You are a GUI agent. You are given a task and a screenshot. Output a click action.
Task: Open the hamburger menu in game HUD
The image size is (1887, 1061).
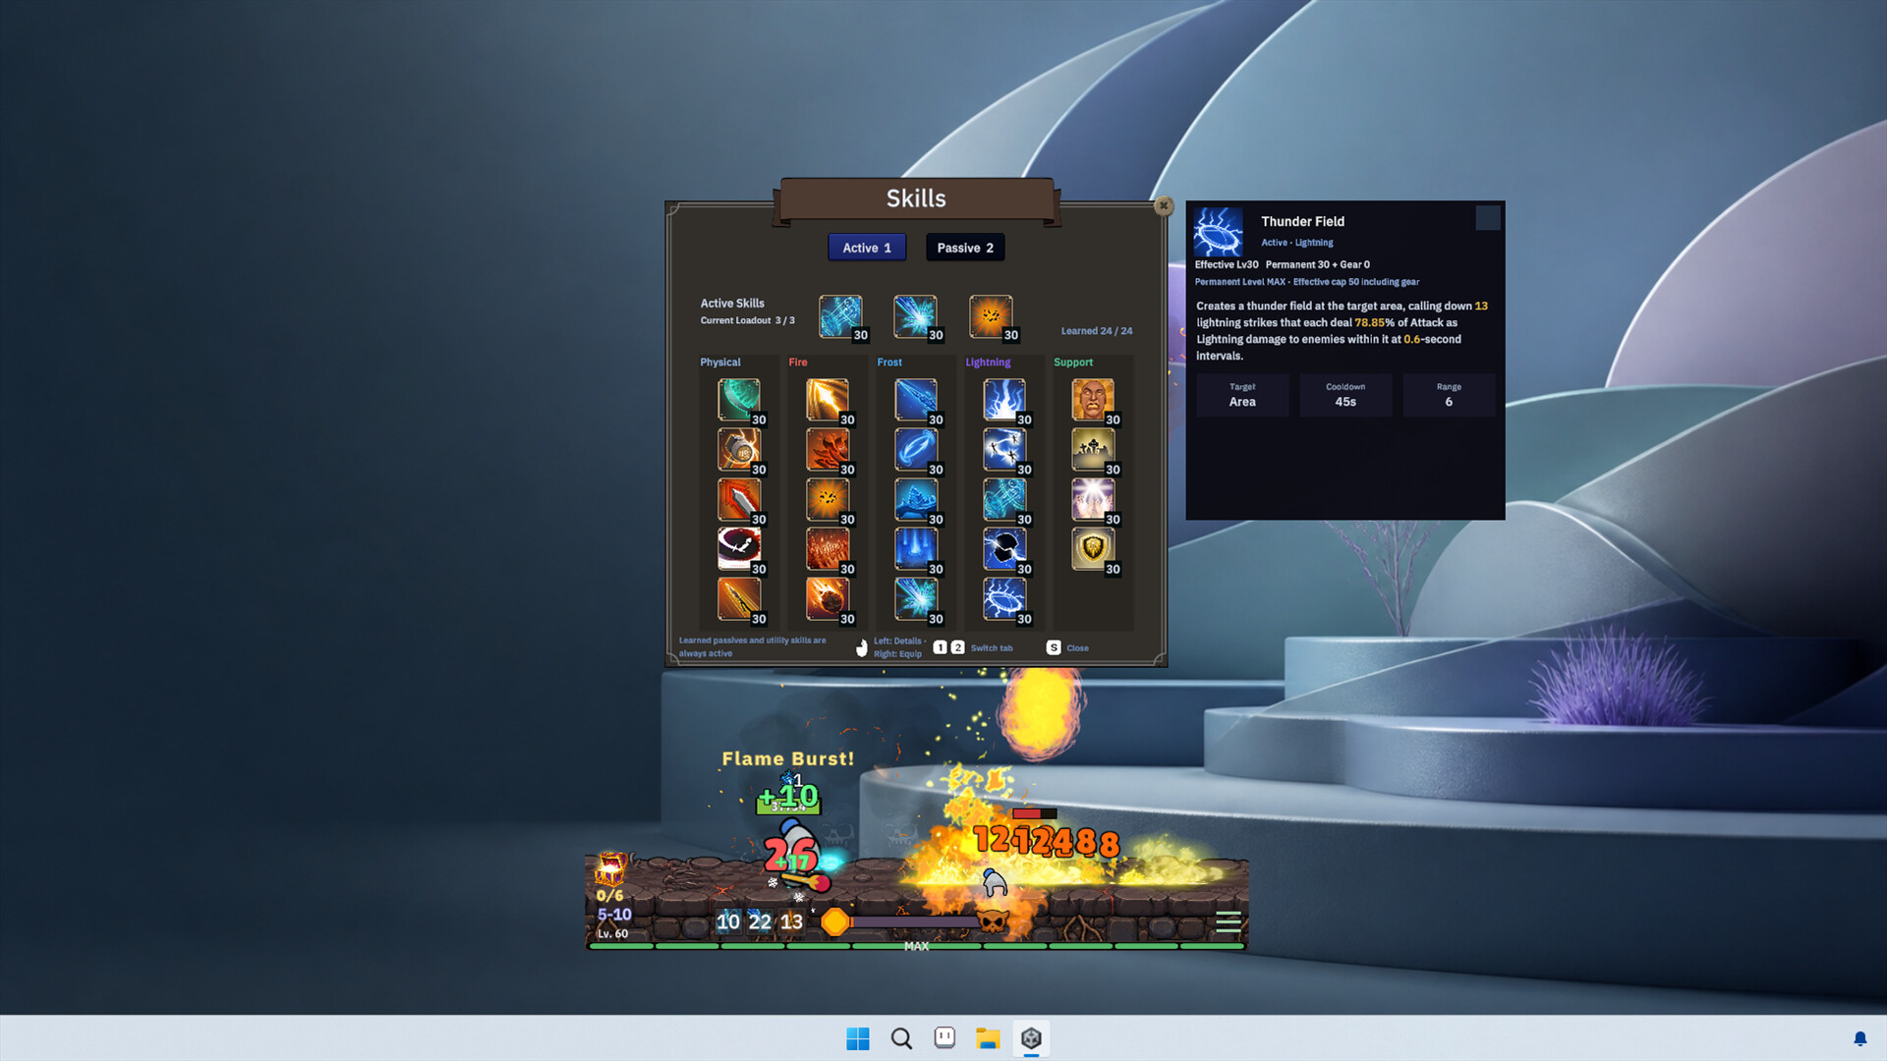[1228, 921]
